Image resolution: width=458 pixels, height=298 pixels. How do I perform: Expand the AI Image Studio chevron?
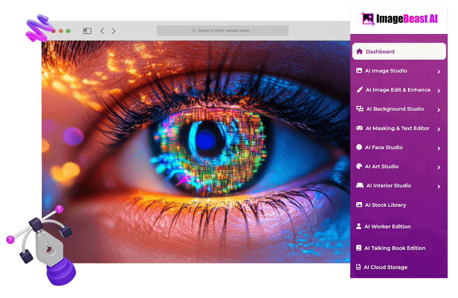439,71
